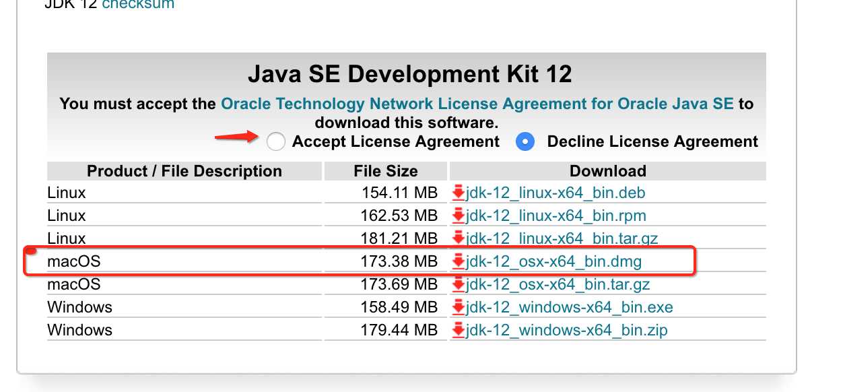Click the download arrow icon beside windows-x64_bin.zip
This screenshot has height=392, width=843.
click(459, 330)
